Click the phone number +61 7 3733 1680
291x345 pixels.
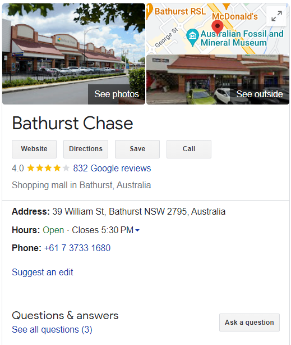[77, 248]
